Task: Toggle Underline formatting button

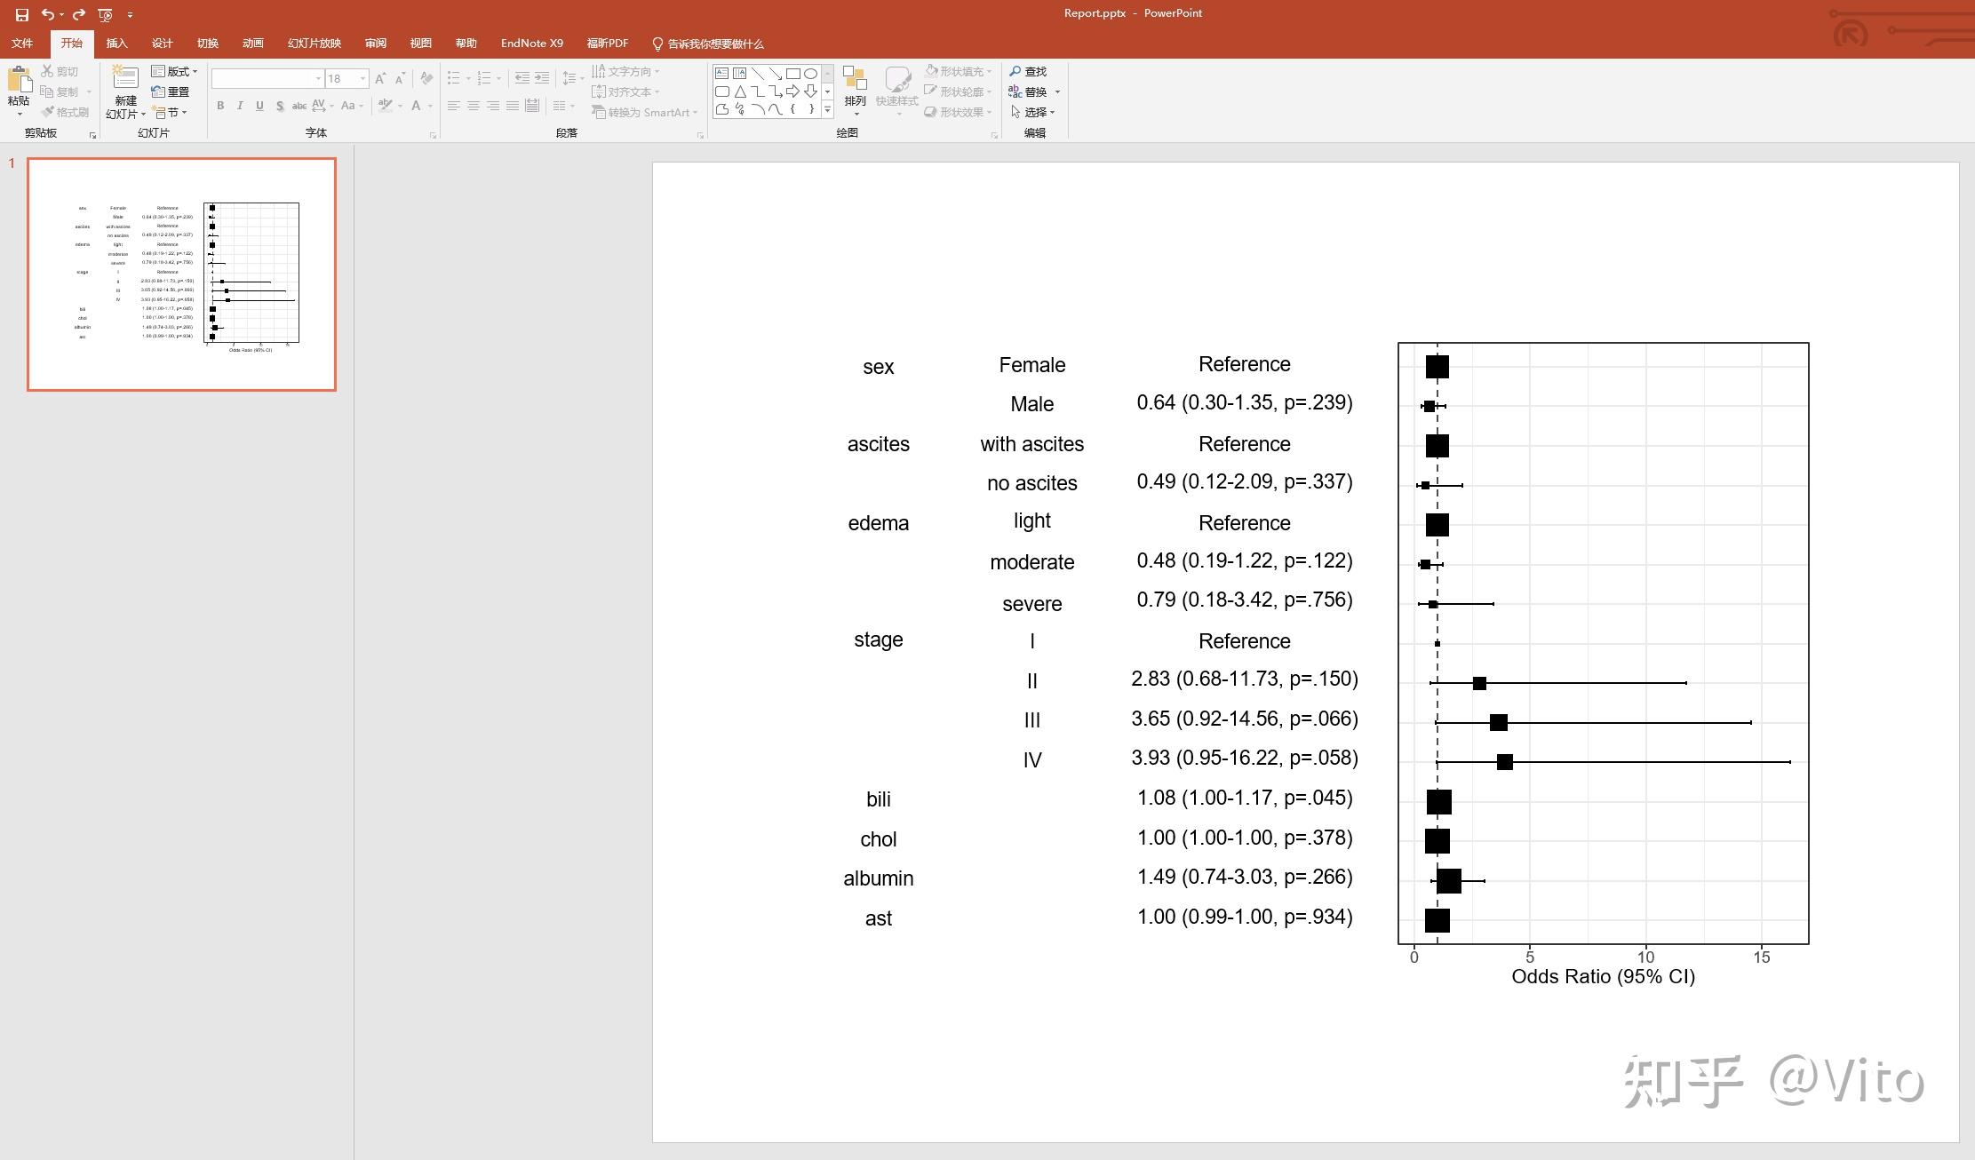Action: [x=259, y=106]
